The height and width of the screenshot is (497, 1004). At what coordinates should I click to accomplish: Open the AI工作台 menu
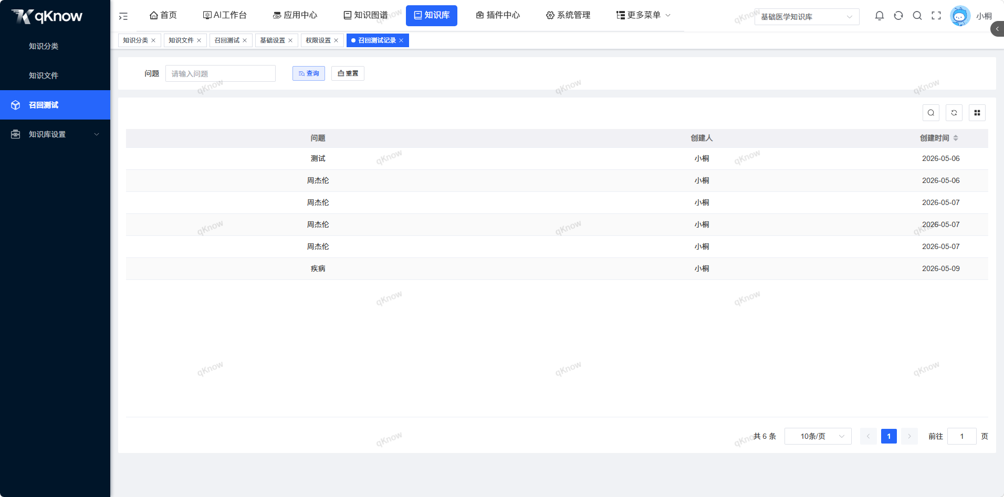click(x=225, y=15)
